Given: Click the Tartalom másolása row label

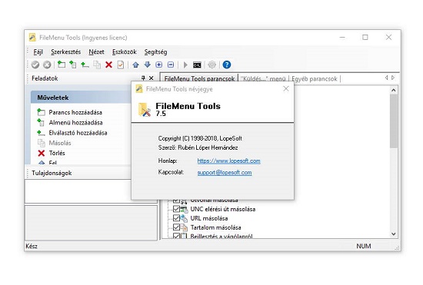Looking at the screenshot, I should click(x=215, y=227).
